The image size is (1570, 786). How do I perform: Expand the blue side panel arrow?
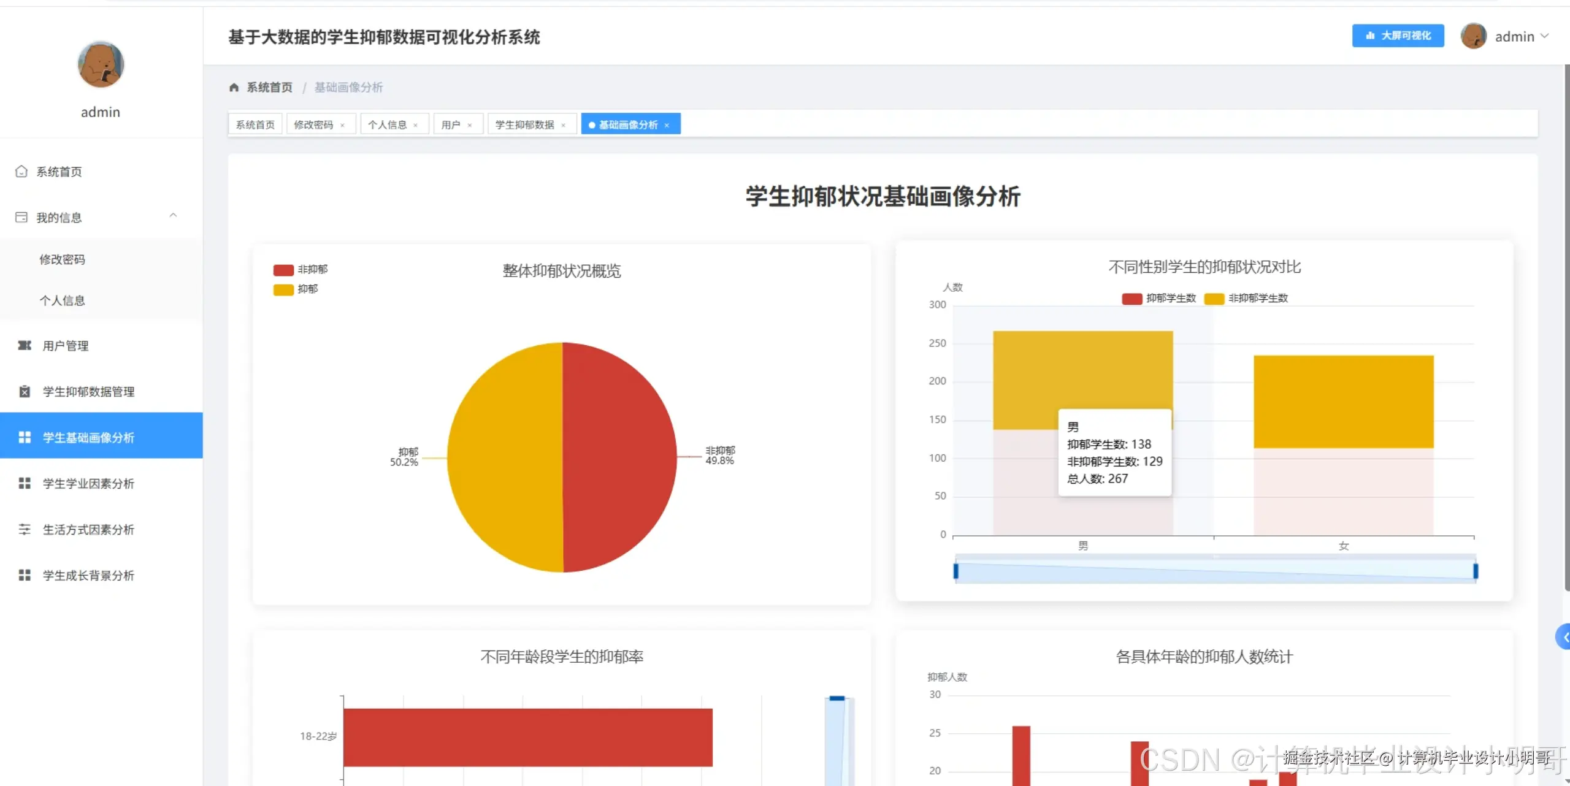(x=1564, y=637)
